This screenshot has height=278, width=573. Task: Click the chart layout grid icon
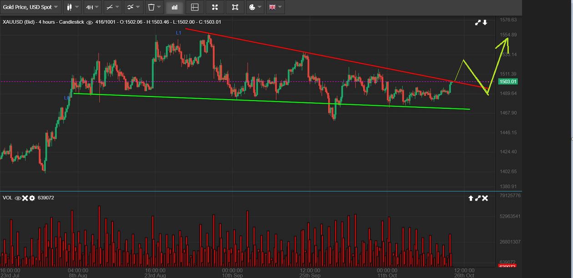(195, 7)
